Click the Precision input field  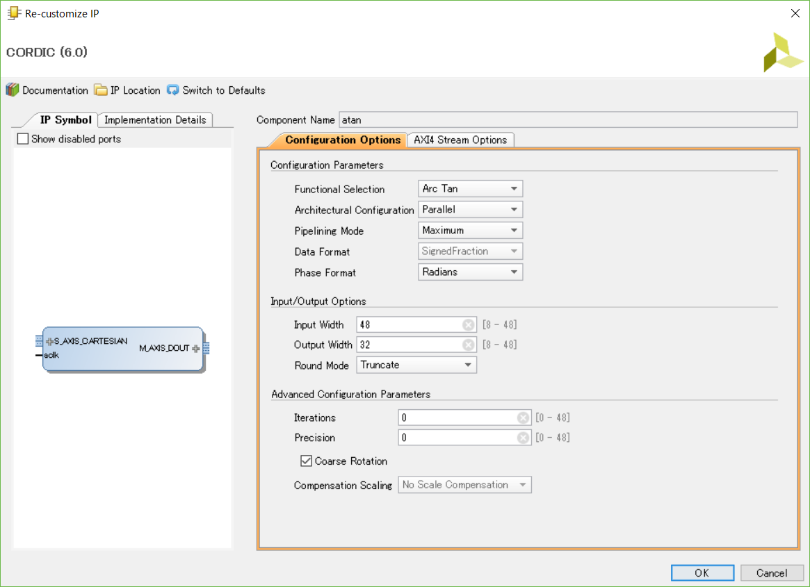pos(464,438)
